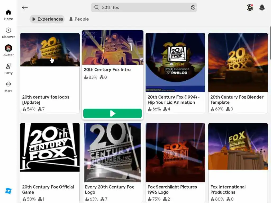Image resolution: width=271 pixels, height=203 pixels.
Task: Click the 'Fox Searchlight Pictures 1996 Logo' title
Action: click(x=172, y=190)
